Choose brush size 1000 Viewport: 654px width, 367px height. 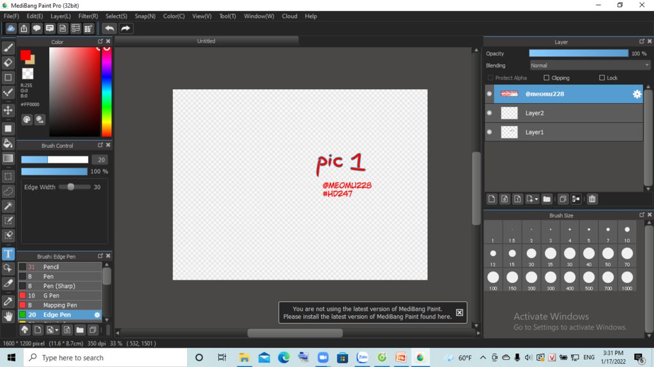coord(627,280)
